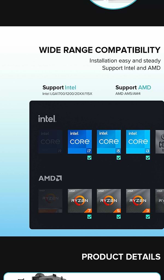The image size is (164, 280).
Task: Toggle the checkbox under Core i7
Action: pos(89,158)
